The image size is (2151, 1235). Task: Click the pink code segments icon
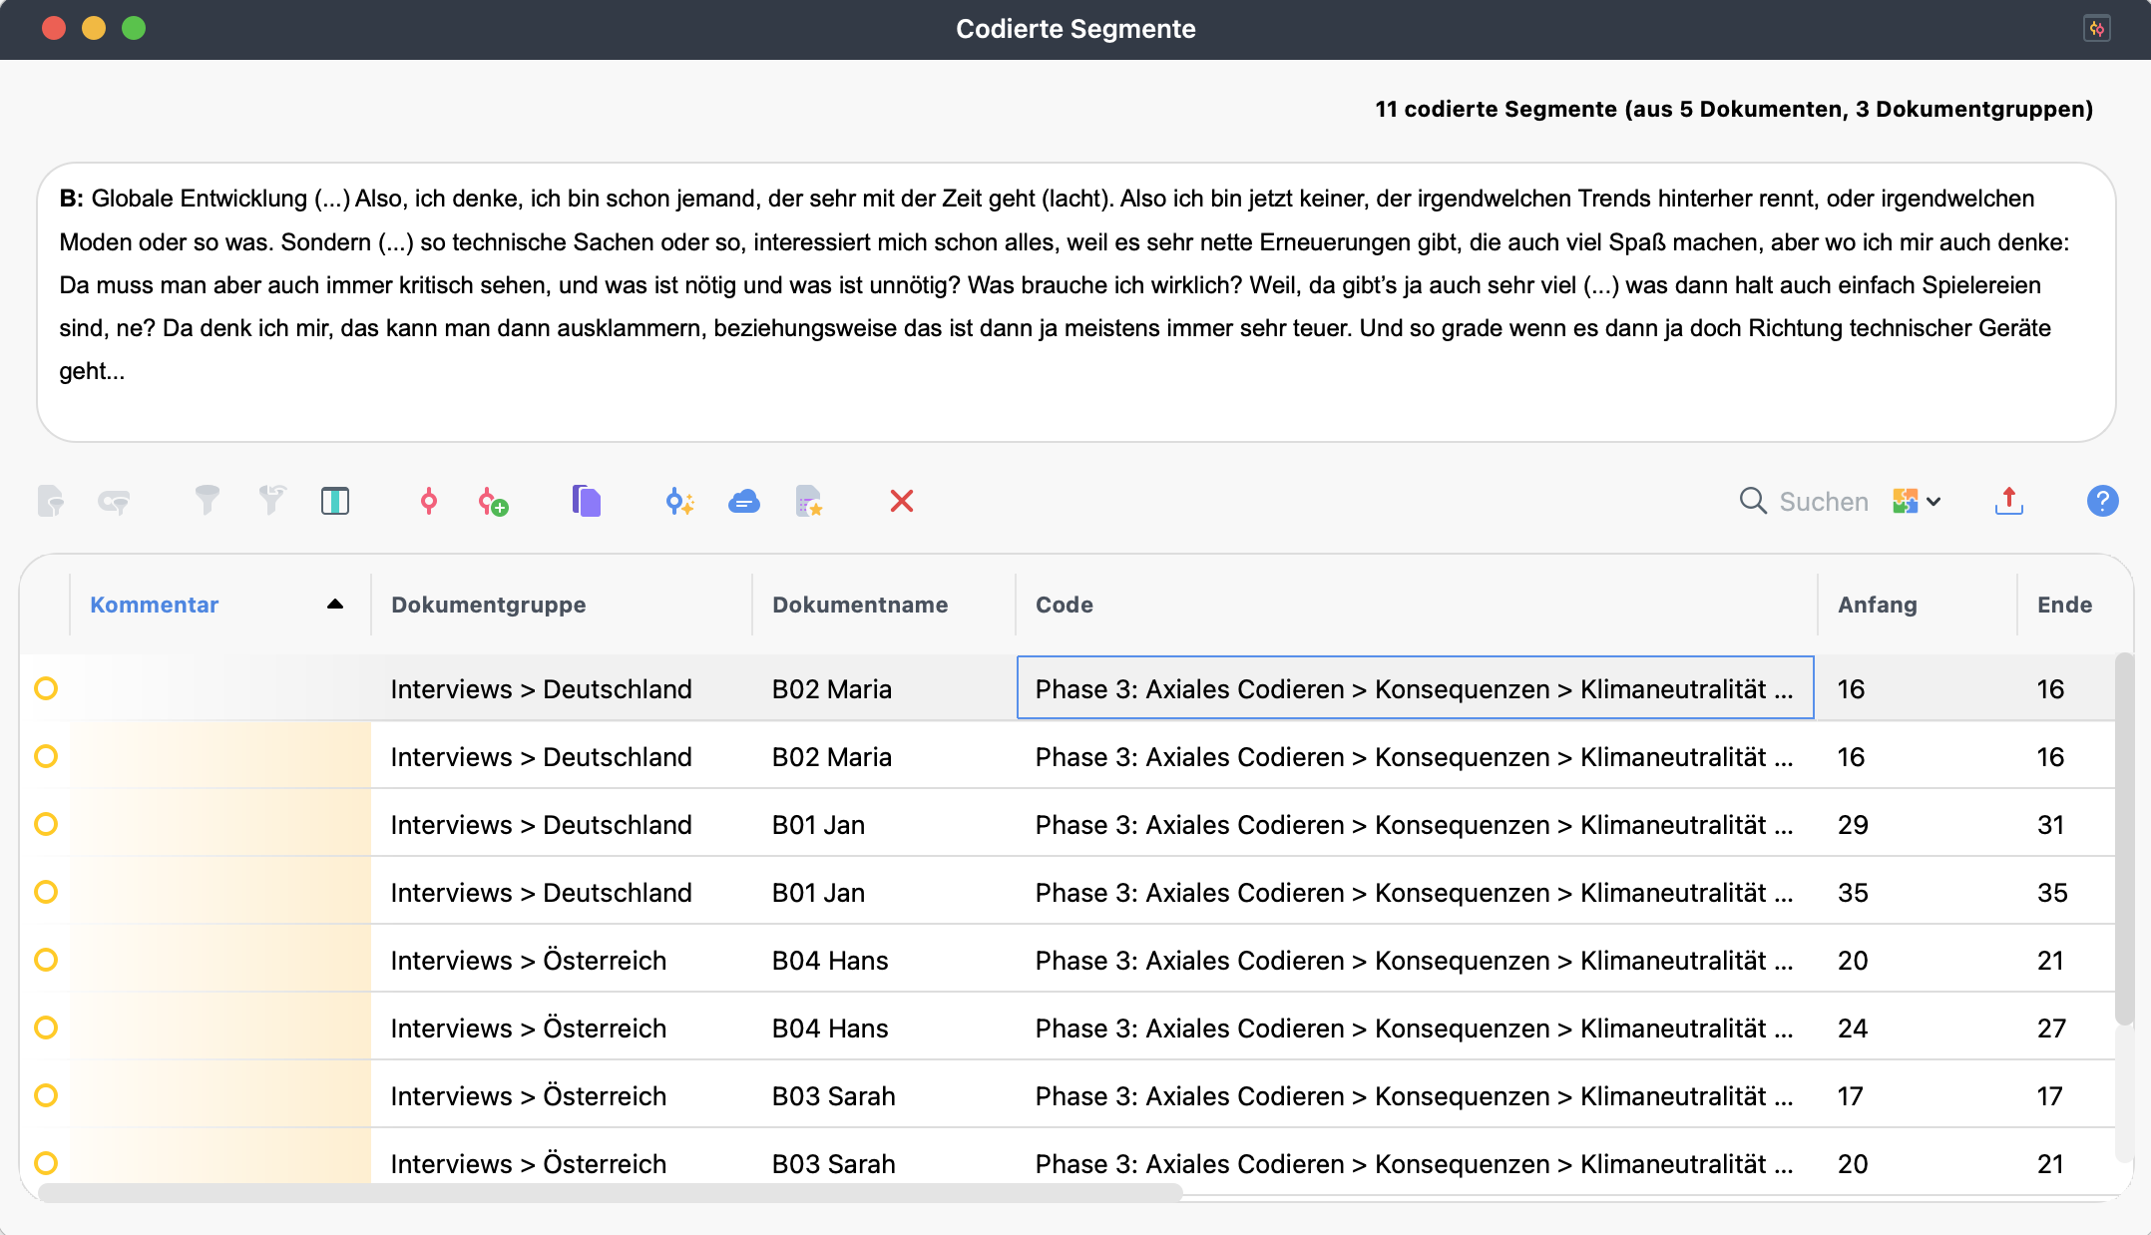coord(428,501)
